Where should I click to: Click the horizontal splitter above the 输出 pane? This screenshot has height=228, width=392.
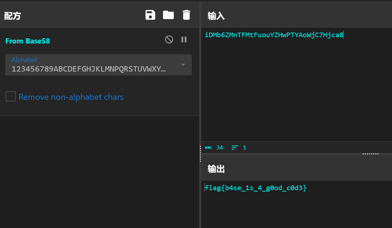[370, 154]
